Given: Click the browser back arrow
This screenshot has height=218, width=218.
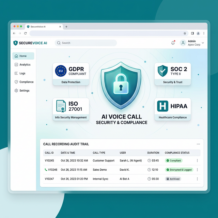Looking at the screenshot, I should pyautogui.click(x=14, y=33).
